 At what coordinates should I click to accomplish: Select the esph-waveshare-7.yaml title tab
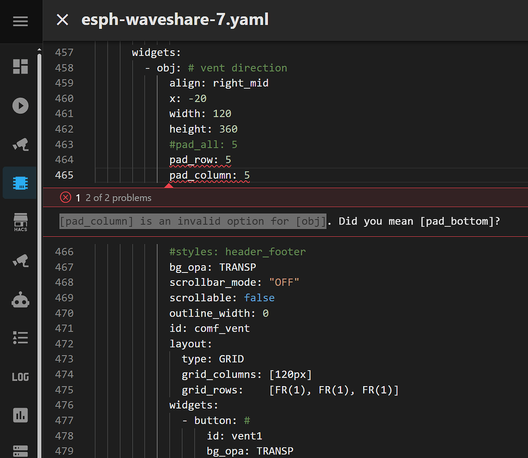175,20
